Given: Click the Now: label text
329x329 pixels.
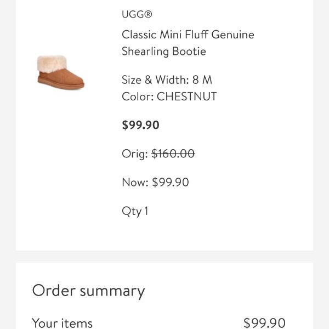Looking at the screenshot, I should pos(135,182).
